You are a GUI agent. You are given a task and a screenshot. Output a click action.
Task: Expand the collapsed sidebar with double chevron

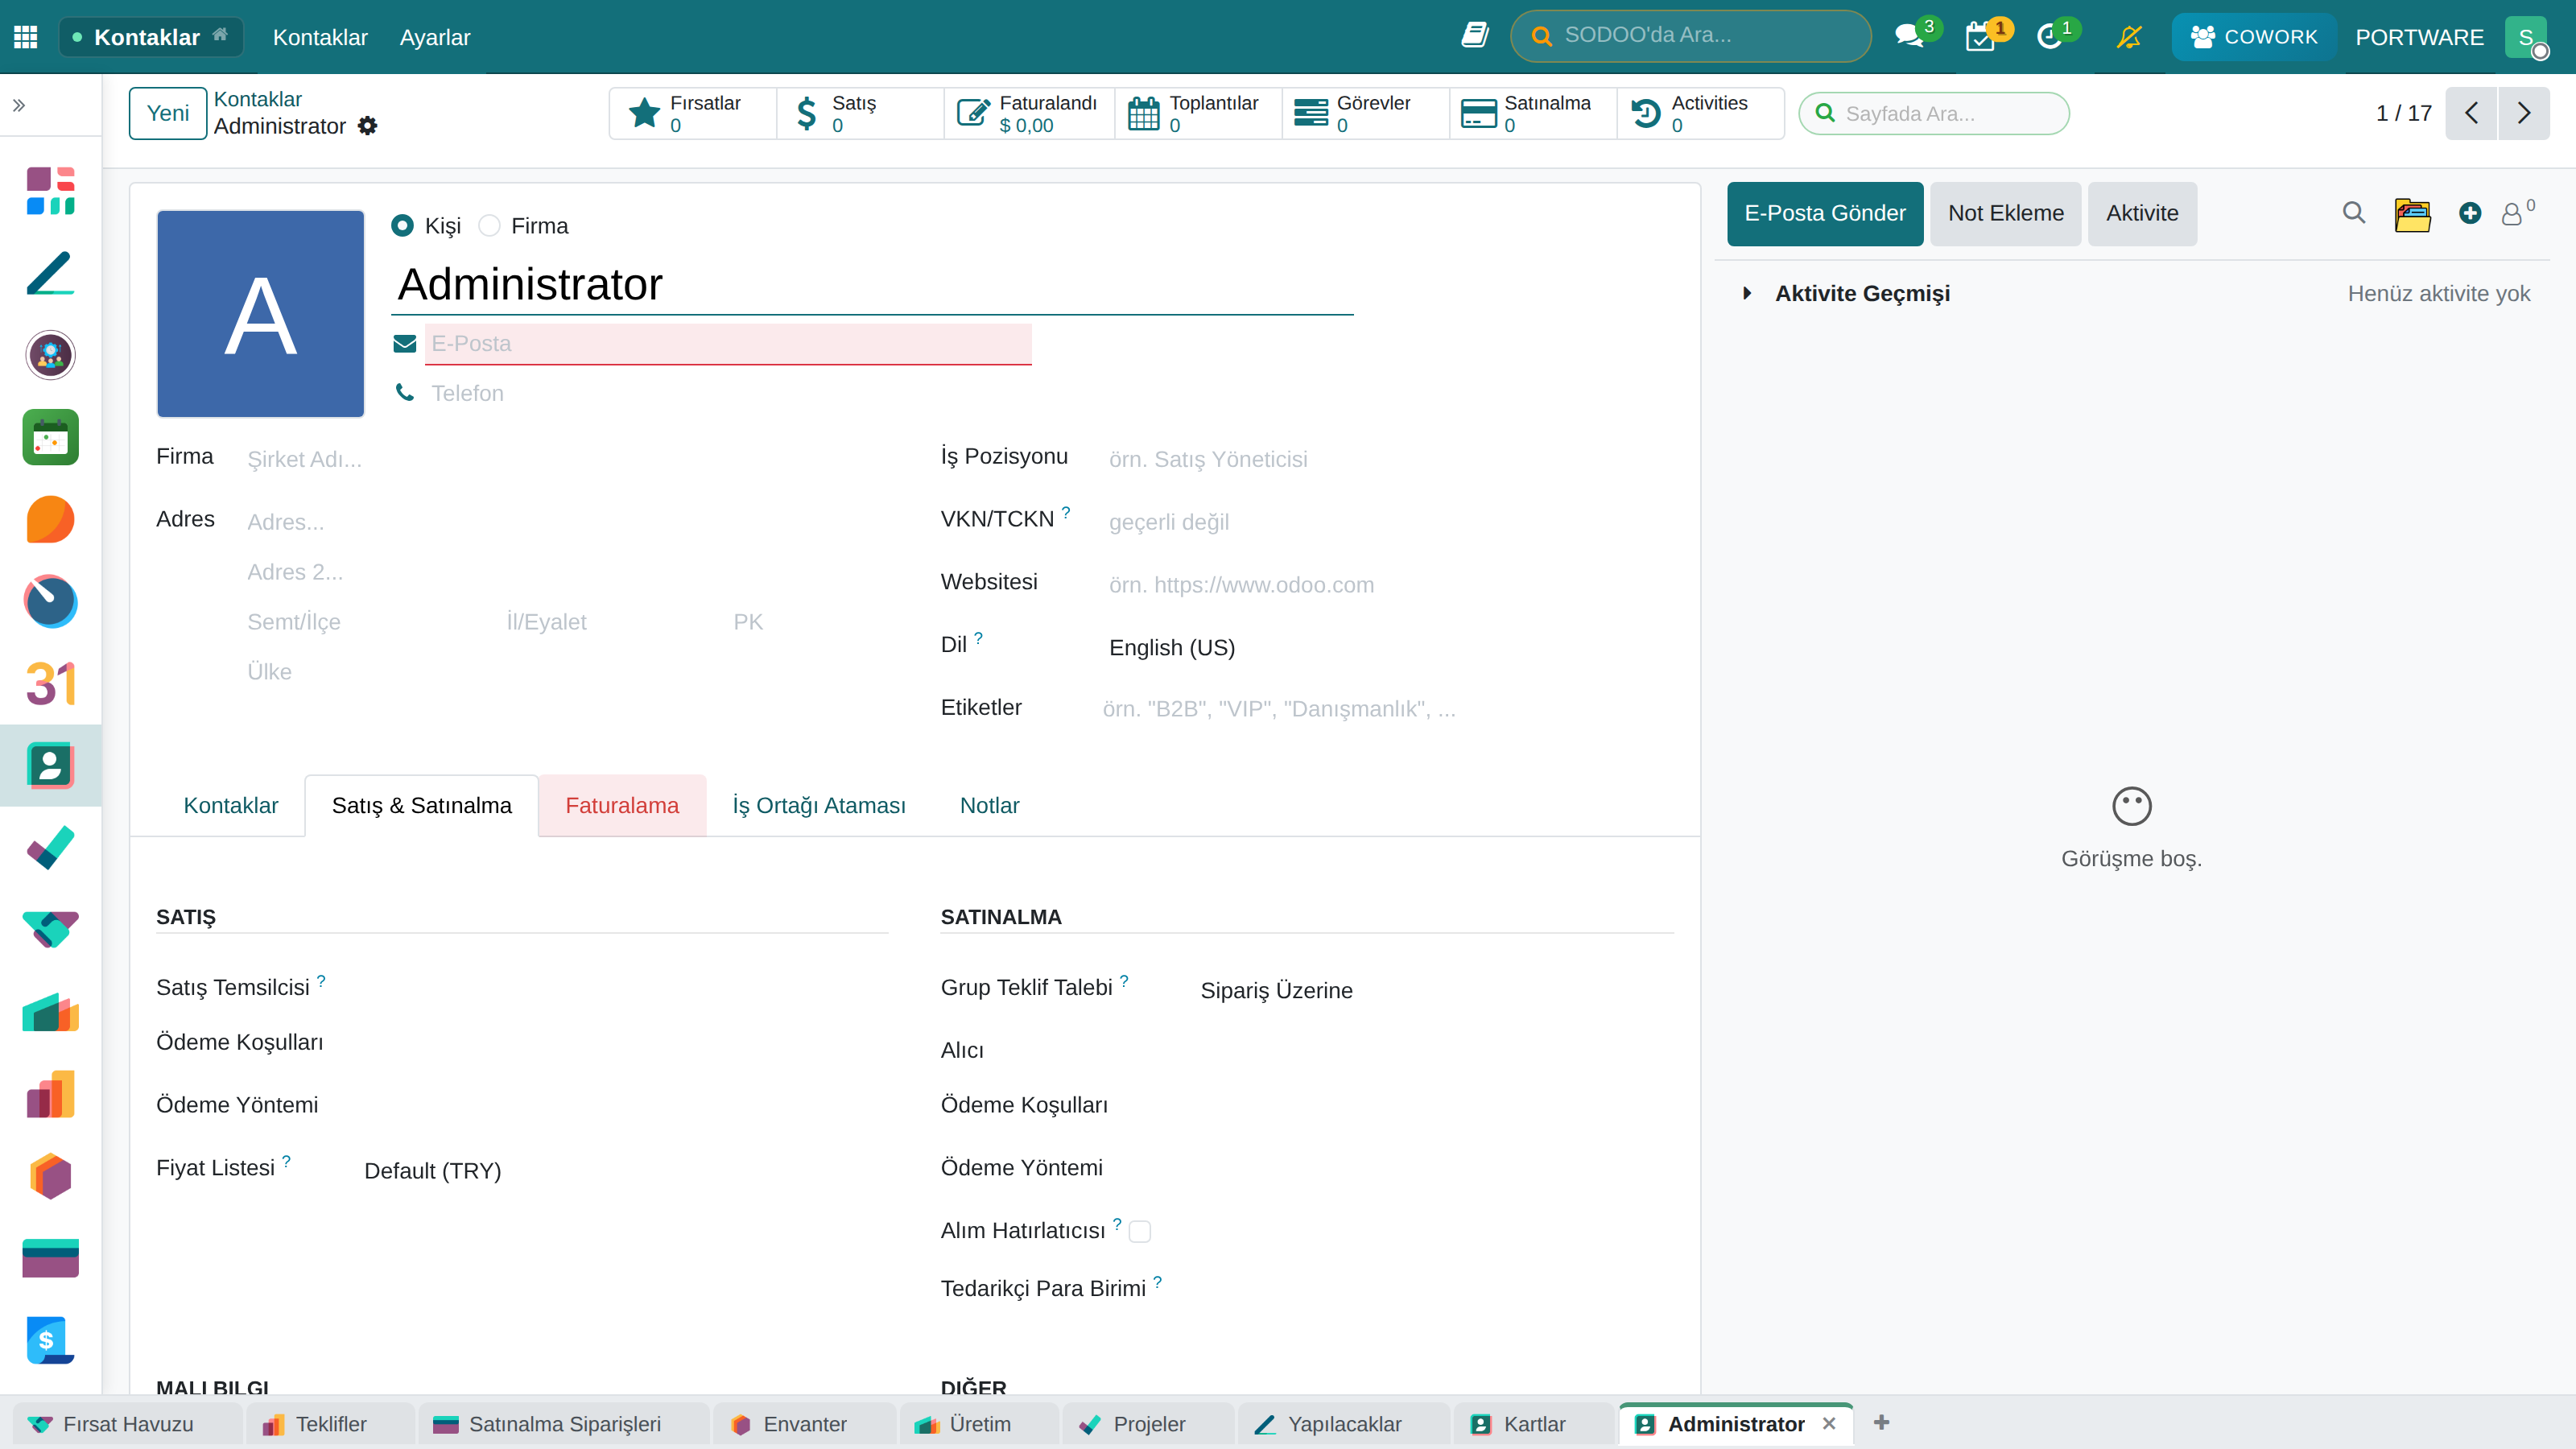pyautogui.click(x=19, y=105)
